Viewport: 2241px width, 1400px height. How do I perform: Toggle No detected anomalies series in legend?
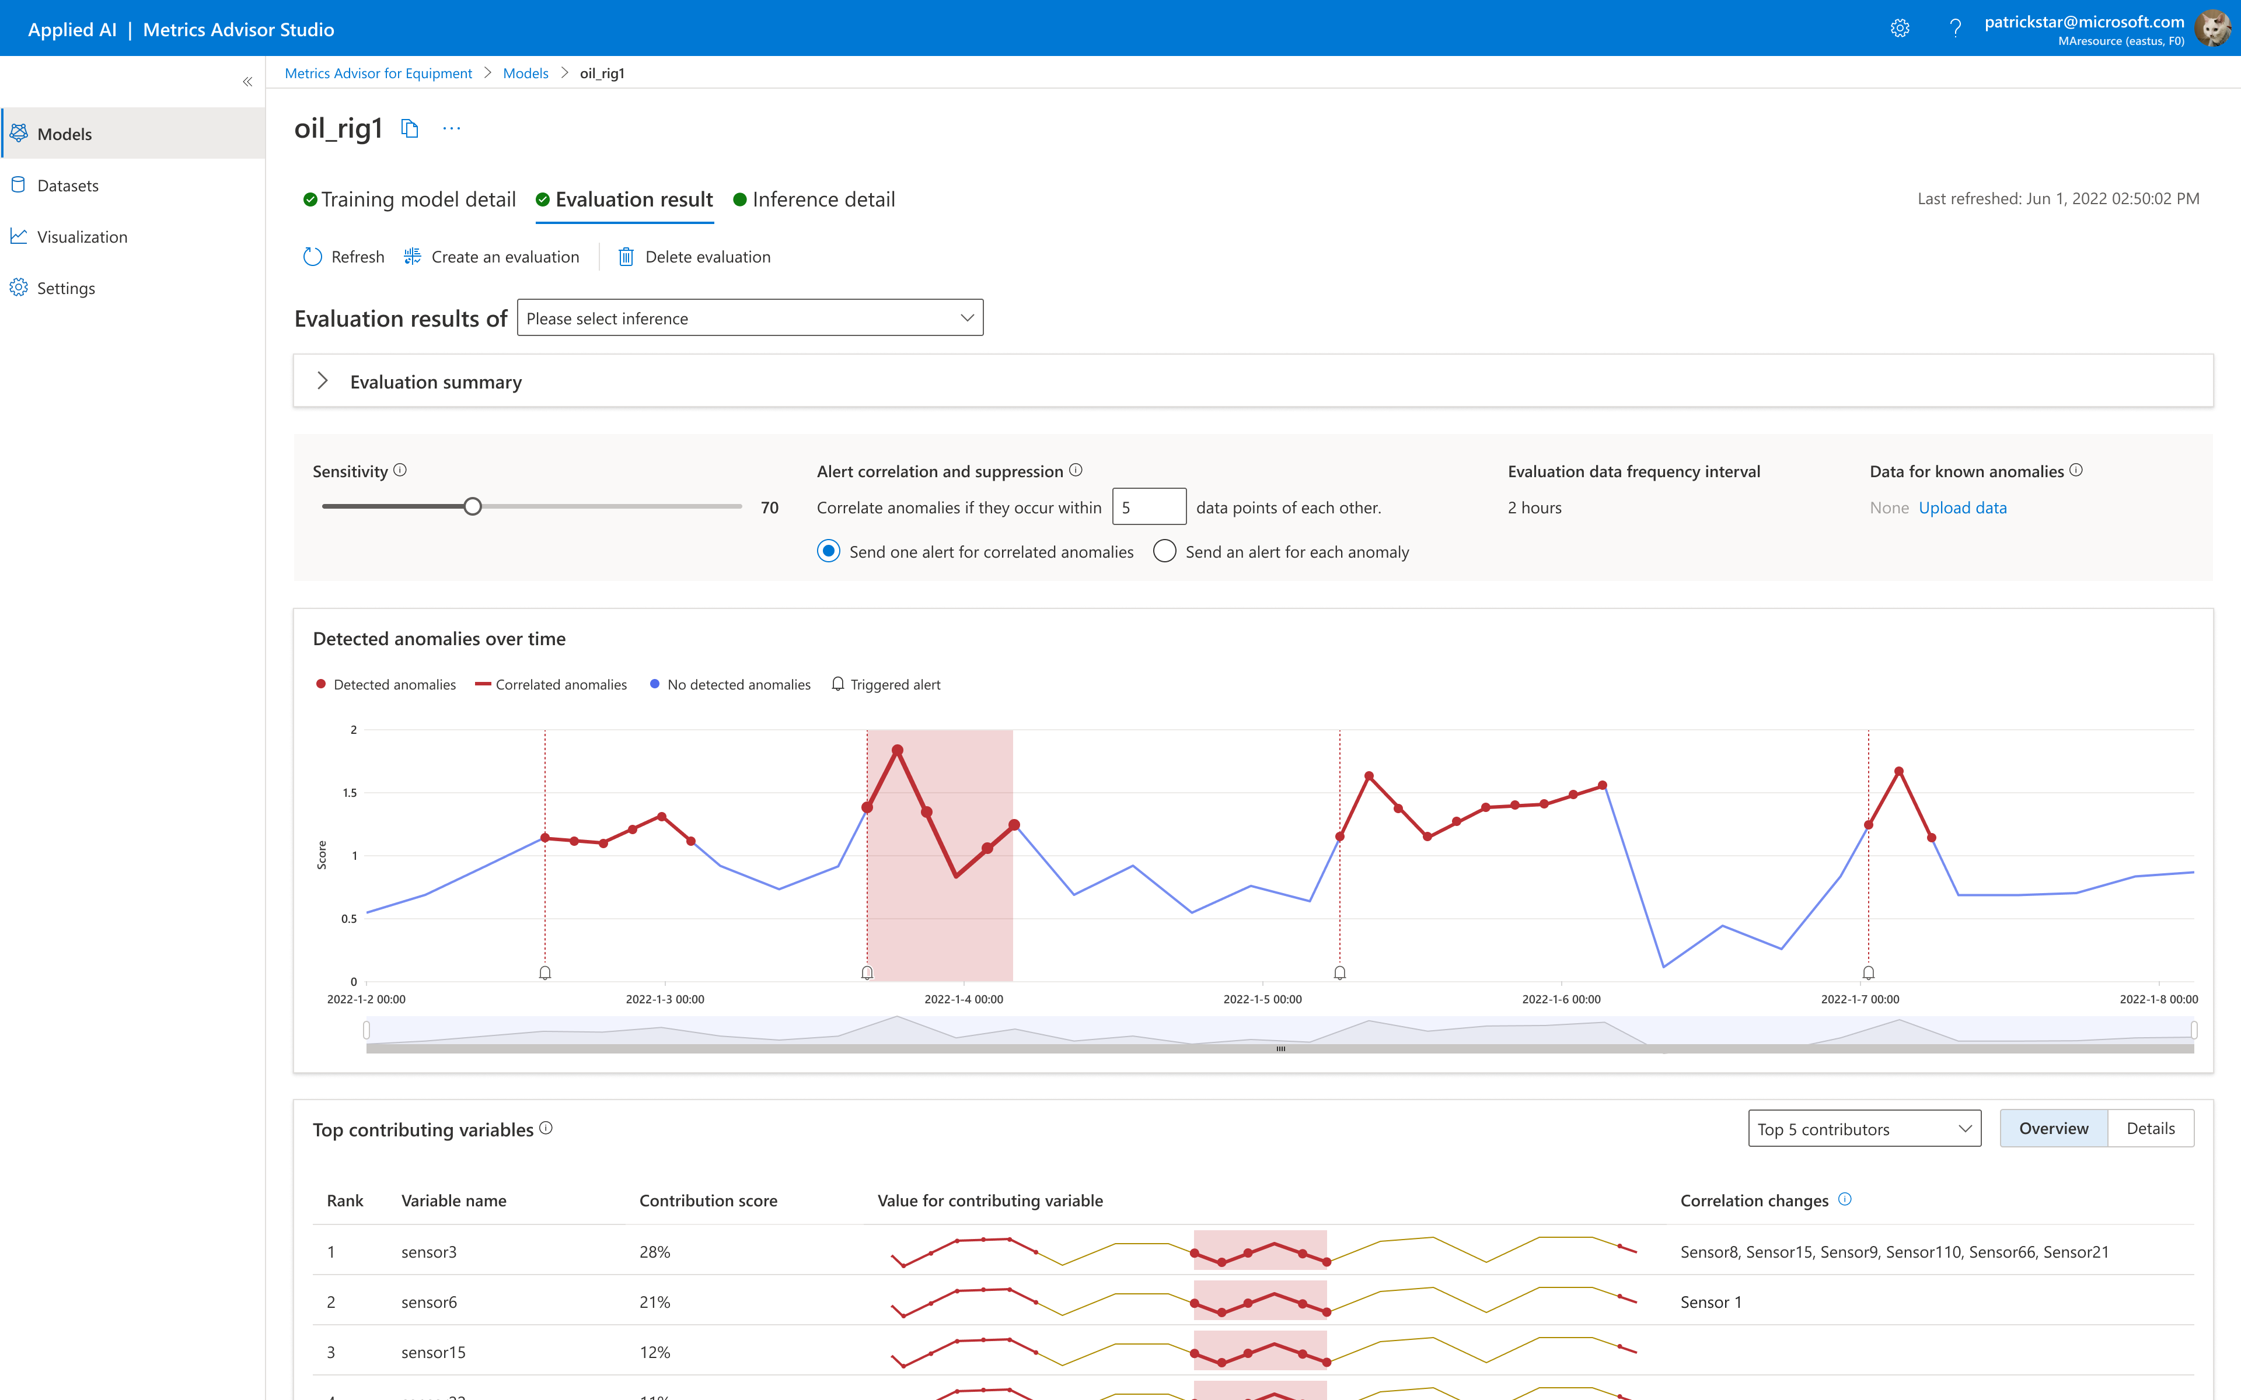pyautogui.click(x=729, y=684)
